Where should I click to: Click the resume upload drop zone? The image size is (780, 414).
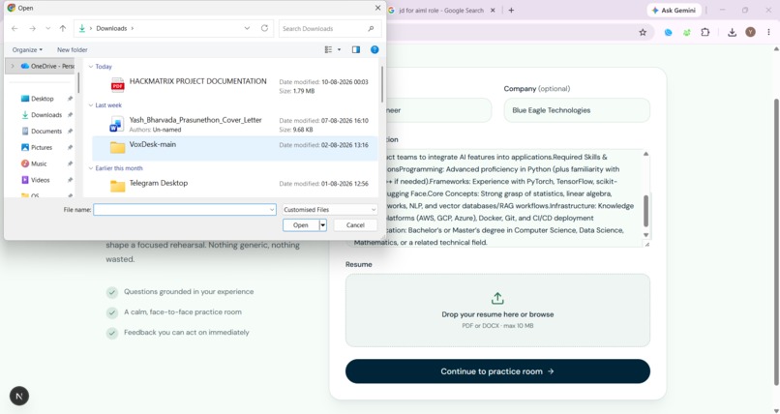(x=497, y=310)
